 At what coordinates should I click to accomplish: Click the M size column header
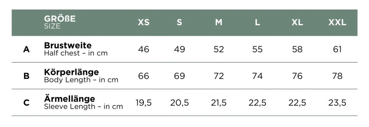tap(219, 23)
